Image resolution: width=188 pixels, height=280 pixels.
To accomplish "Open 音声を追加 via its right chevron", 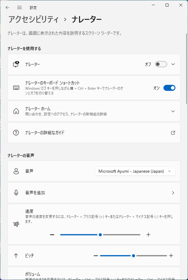I will point(173,193).
